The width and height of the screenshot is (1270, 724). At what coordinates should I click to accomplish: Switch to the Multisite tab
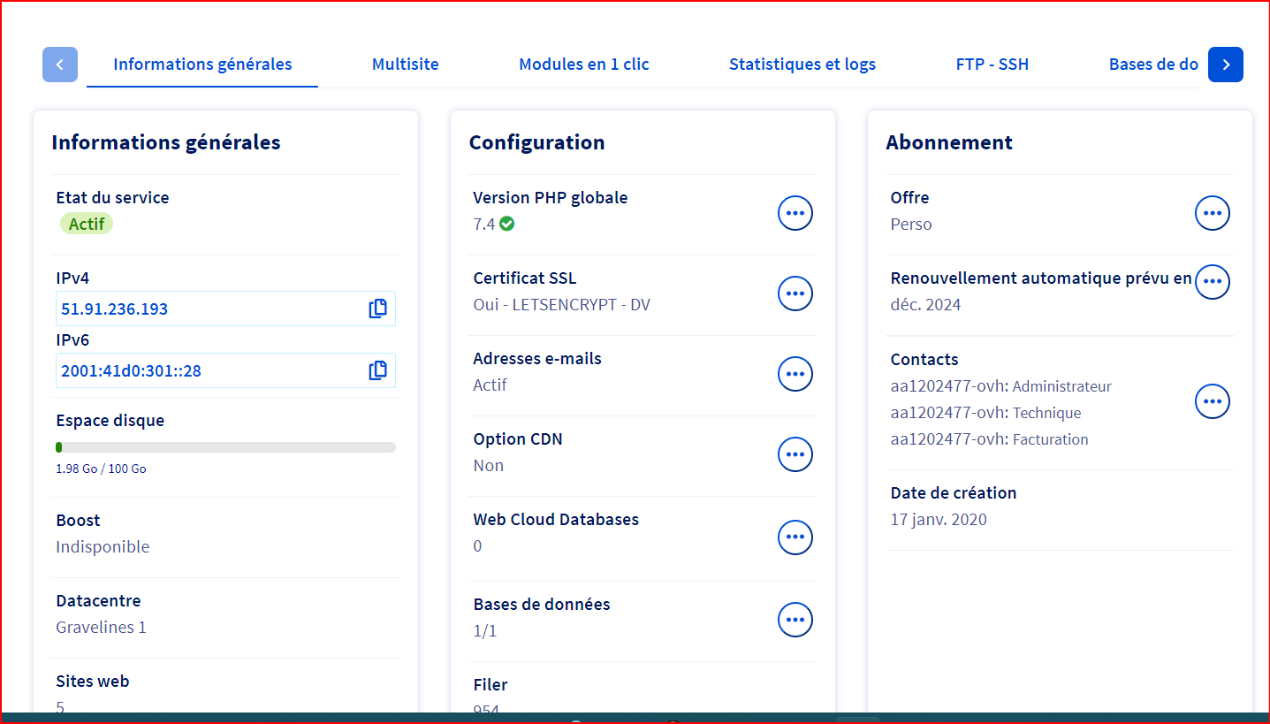click(405, 65)
